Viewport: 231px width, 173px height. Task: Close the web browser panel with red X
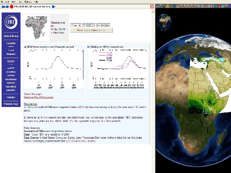click(152, 6)
